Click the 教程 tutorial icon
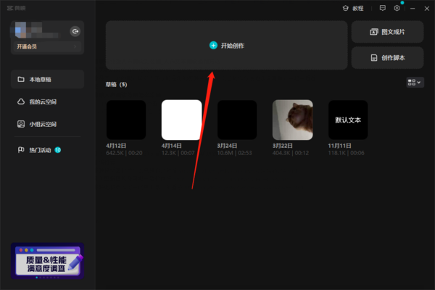The height and width of the screenshot is (290, 435). [x=345, y=8]
